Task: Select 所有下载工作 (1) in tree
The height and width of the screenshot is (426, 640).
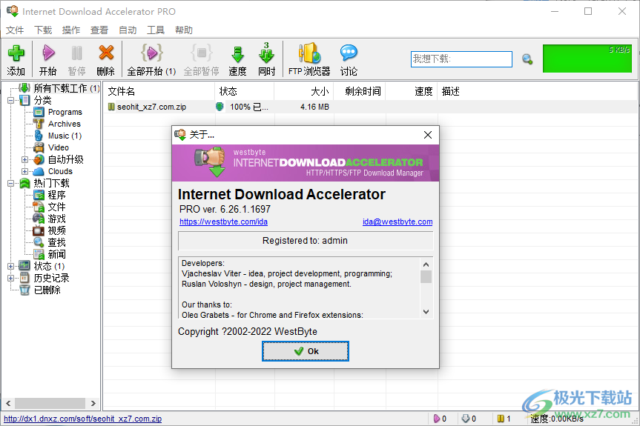Action: (x=66, y=88)
